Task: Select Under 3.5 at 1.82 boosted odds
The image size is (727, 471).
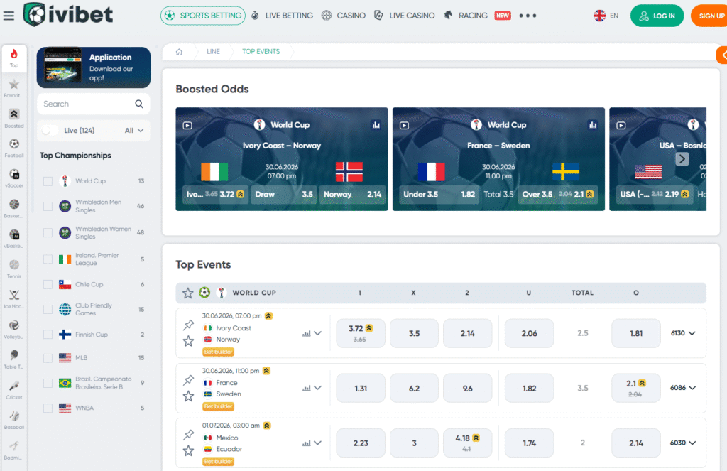Action: (439, 195)
